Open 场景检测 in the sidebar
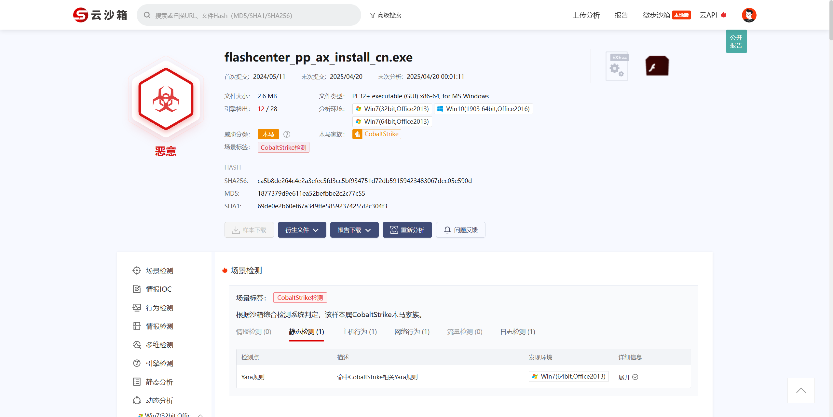 pos(153,271)
